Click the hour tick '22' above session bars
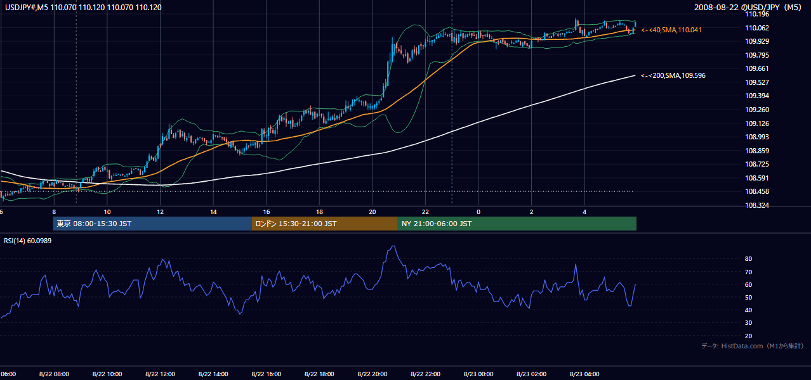 pyautogui.click(x=425, y=212)
